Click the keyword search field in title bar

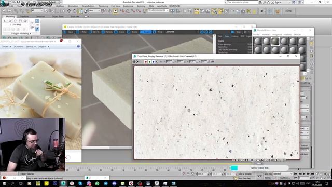[242, 2]
